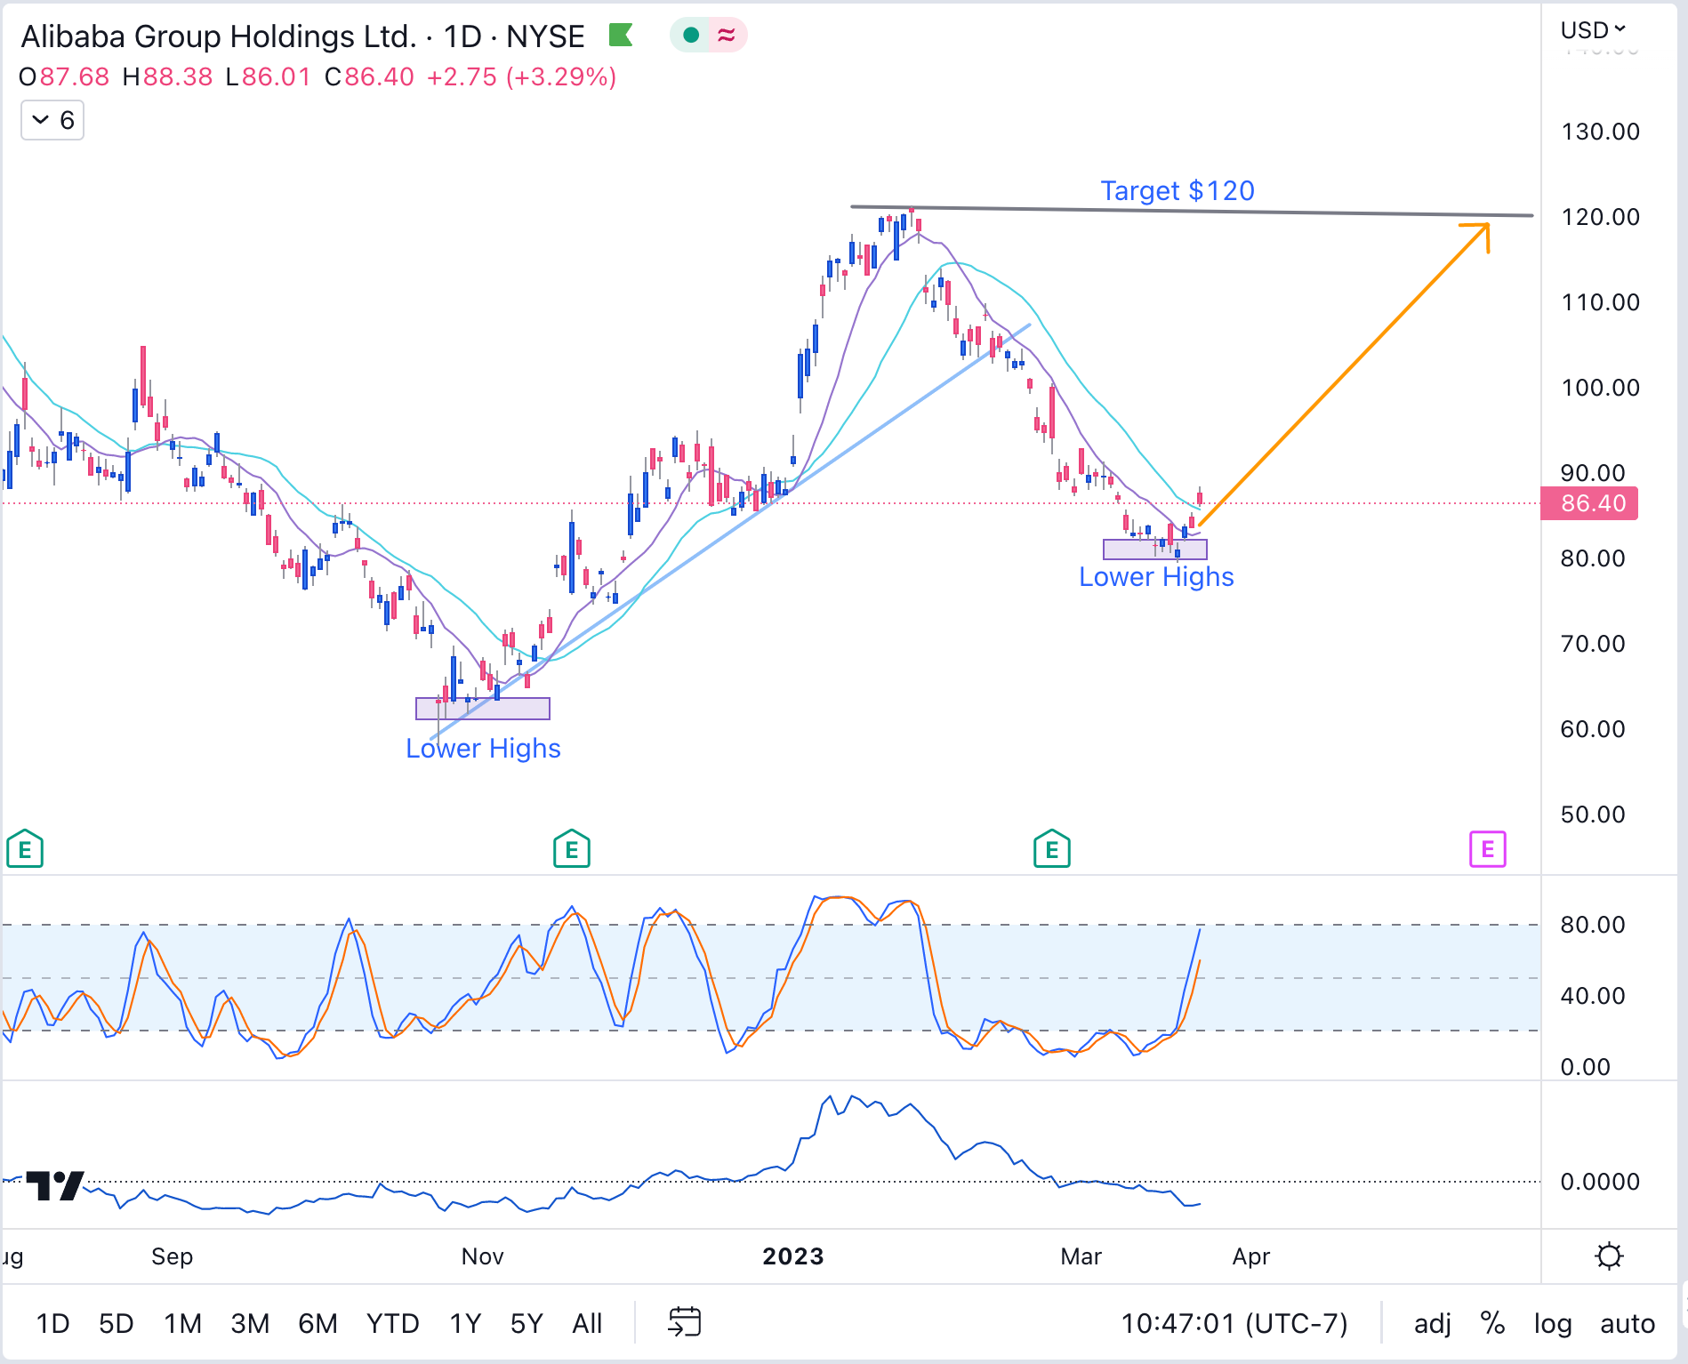Select the All time range
The image size is (1688, 1364).
click(x=587, y=1323)
